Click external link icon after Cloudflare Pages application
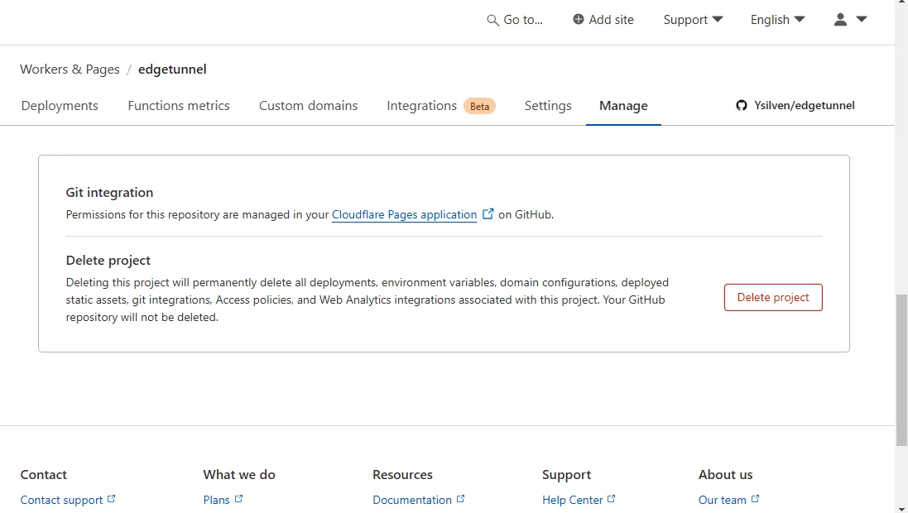908x513 pixels. coord(488,213)
